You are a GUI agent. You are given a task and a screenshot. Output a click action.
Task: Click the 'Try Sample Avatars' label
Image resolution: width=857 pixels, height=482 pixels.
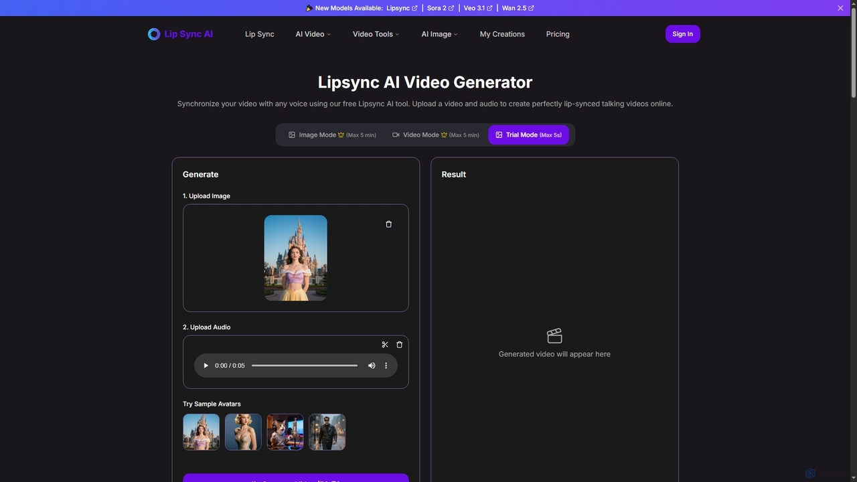click(x=212, y=404)
